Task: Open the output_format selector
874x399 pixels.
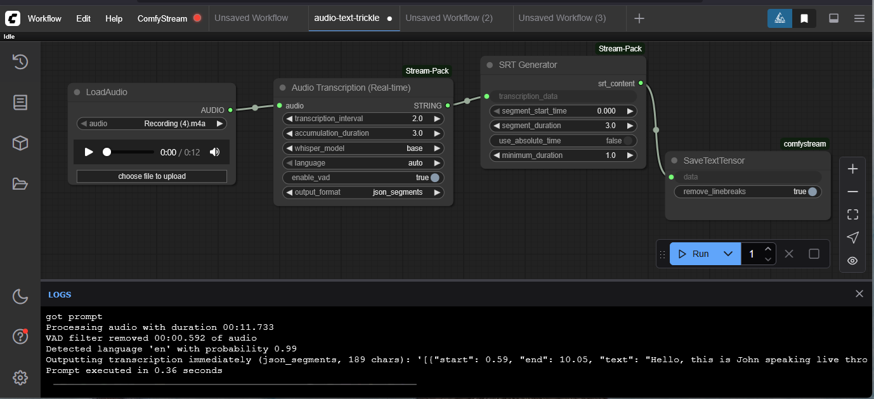Action: [x=363, y=192]
